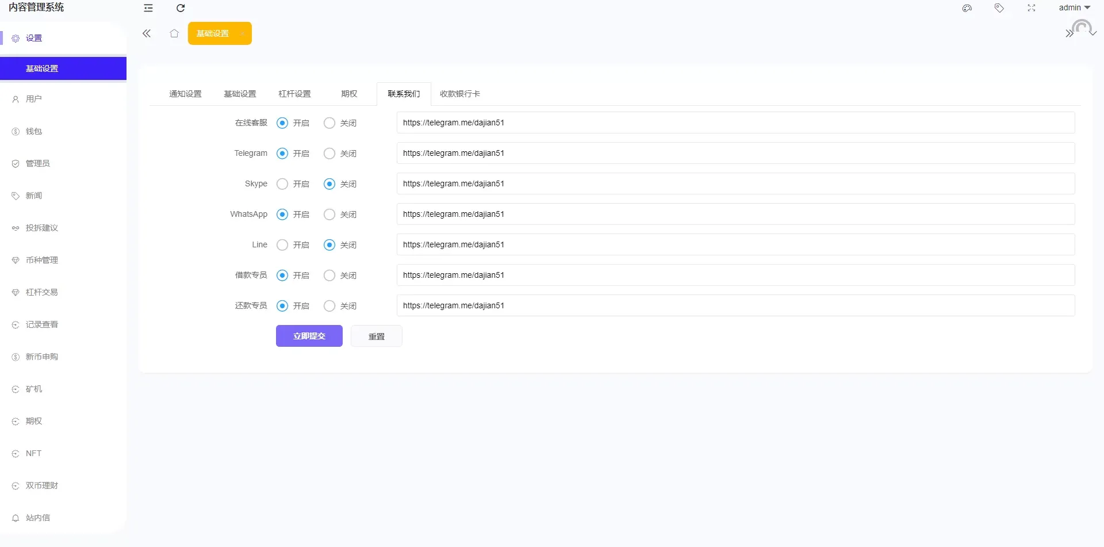Switch to the 杠杆设置 tab

(294, 94)
